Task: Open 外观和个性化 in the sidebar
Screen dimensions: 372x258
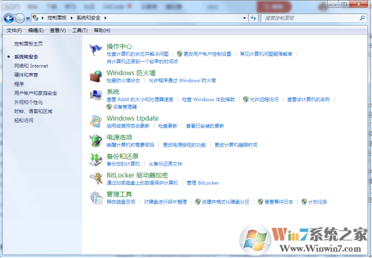Action: [x=28, y=103]
